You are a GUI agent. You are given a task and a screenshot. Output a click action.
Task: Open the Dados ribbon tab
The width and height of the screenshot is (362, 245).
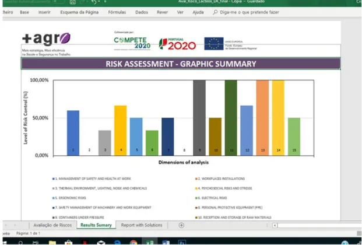click(x=142, y=12)
